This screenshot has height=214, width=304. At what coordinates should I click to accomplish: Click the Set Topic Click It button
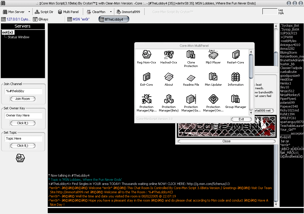pos(23,146)
